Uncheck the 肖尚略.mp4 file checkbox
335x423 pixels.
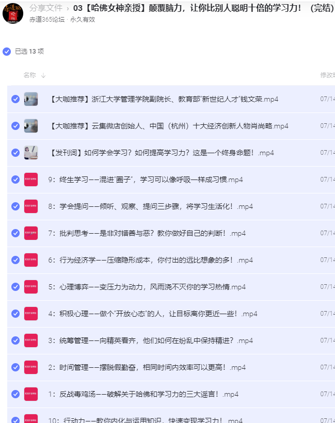15,126
